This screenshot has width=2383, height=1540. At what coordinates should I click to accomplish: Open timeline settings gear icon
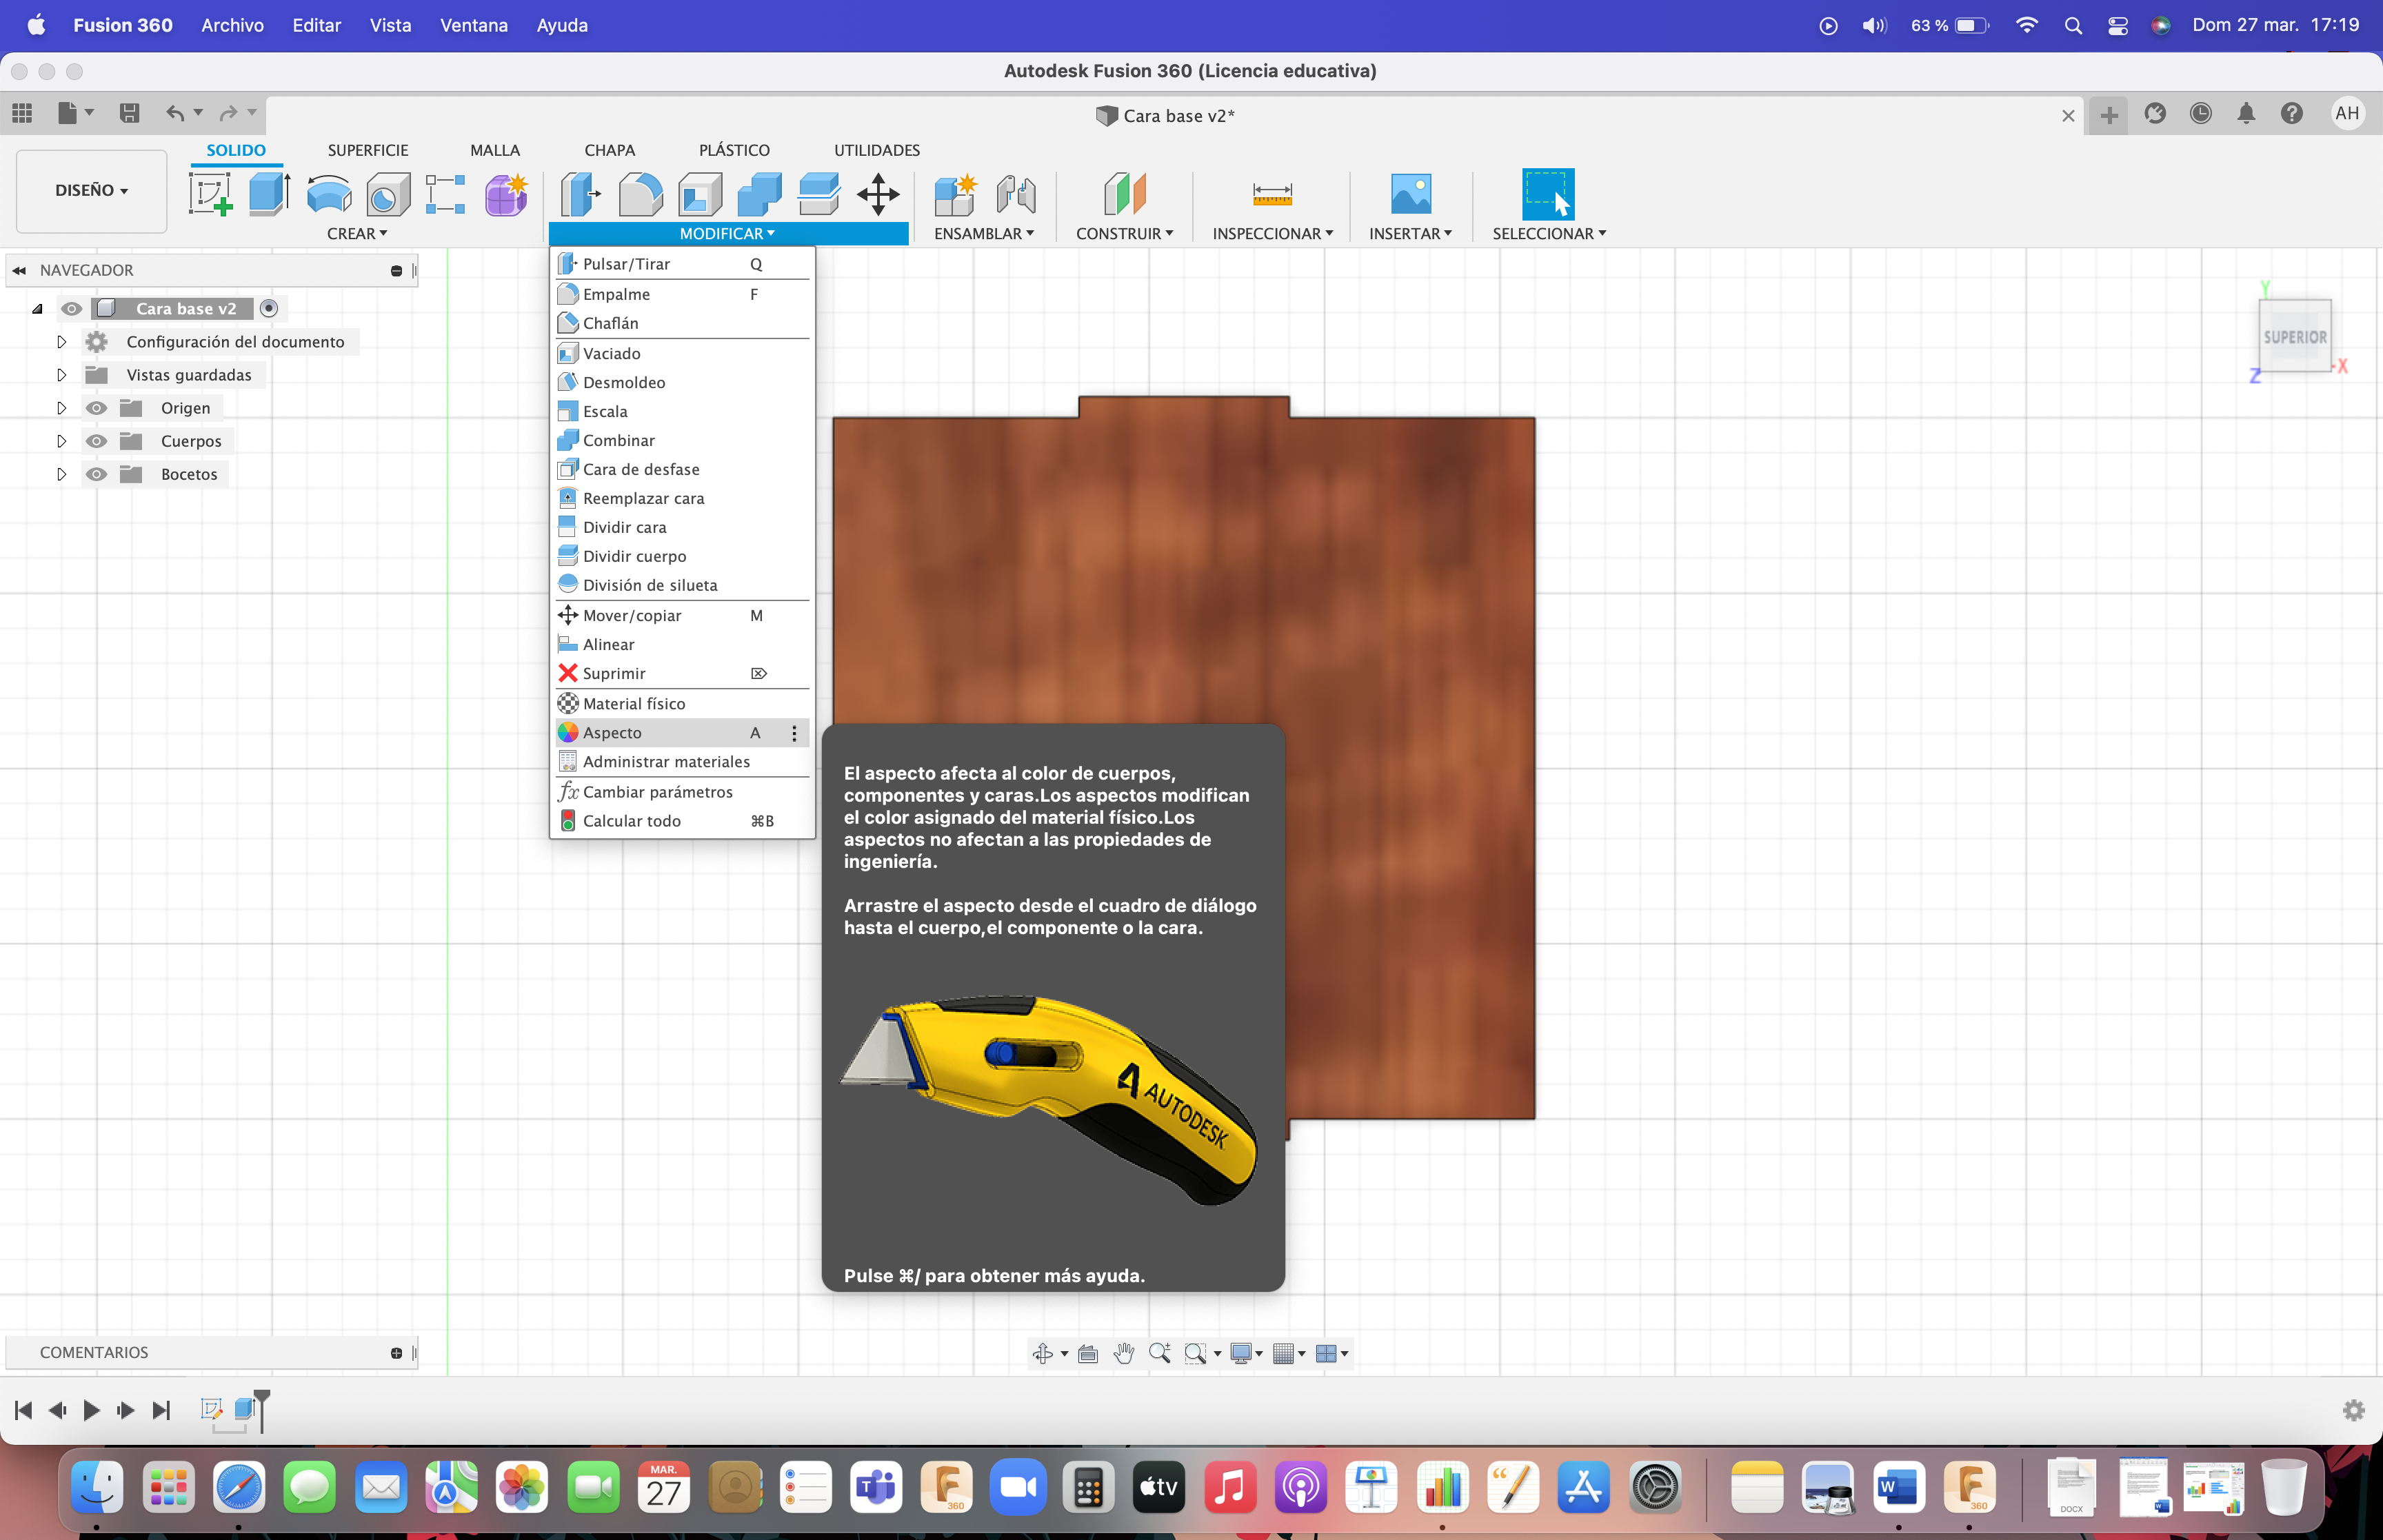[x=2353, y=1410]
